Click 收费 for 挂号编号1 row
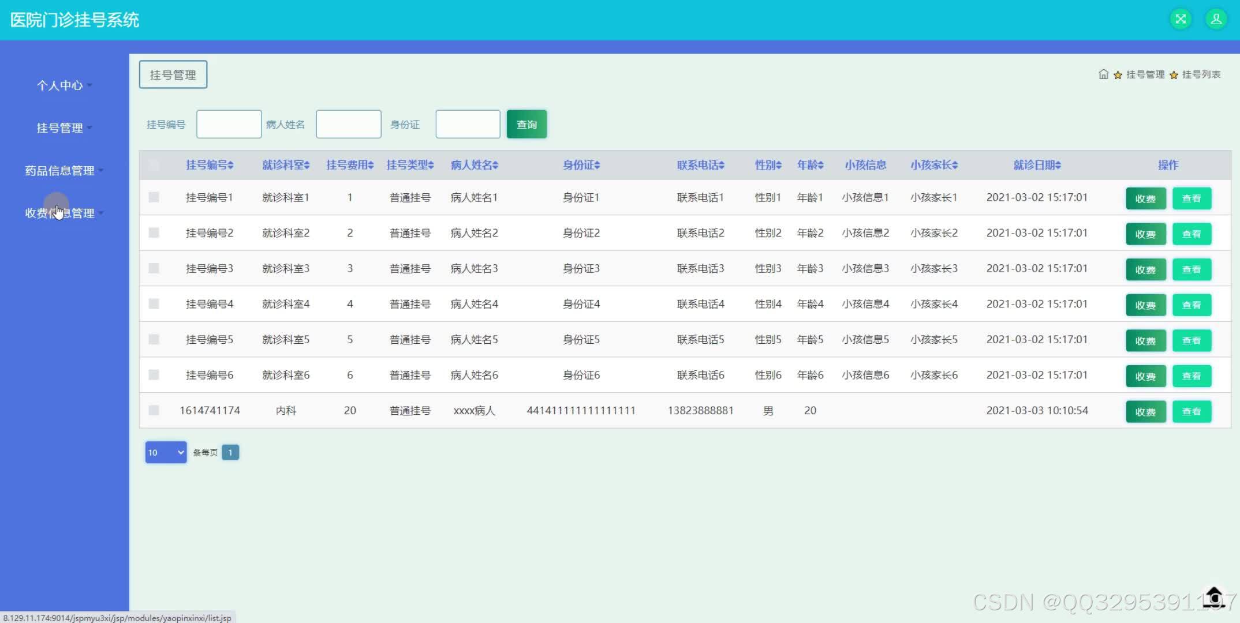Image resolution: width=1240 pixels, height=623 pixels. (x=1146, y=198)
